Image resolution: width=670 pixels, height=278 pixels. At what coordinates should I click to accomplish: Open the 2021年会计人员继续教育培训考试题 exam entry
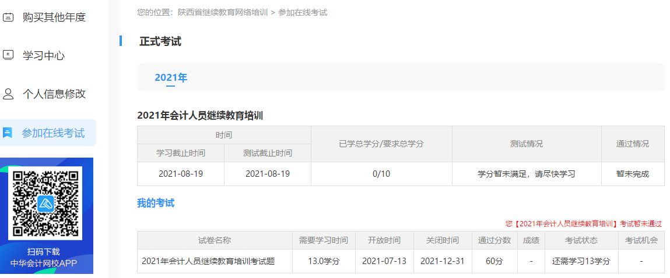[208, 261]
